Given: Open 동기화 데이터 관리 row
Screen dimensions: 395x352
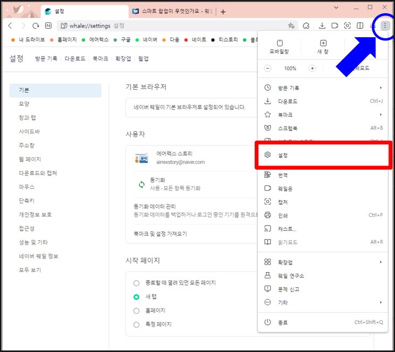Looking at the screenshot, I should (195, 211).
